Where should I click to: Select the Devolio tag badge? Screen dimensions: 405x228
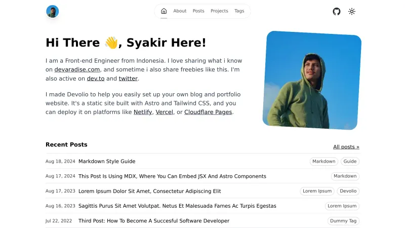coord(348,191)
